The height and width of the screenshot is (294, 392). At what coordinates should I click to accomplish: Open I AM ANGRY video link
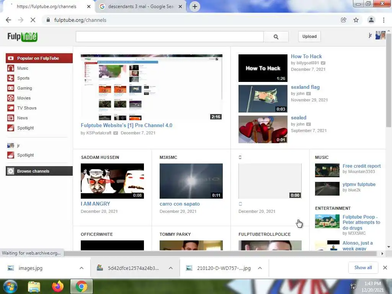95,204
